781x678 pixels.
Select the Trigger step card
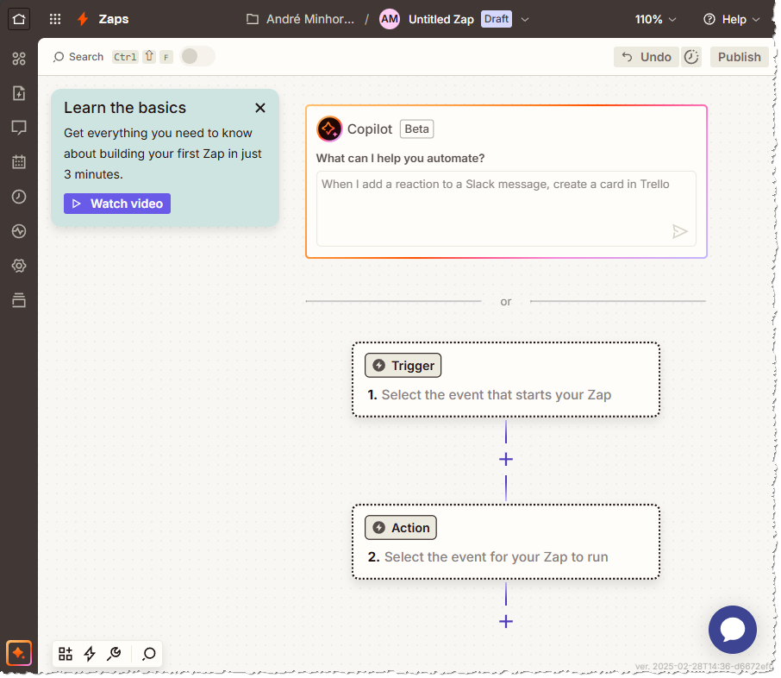click(x=505, y=380)
